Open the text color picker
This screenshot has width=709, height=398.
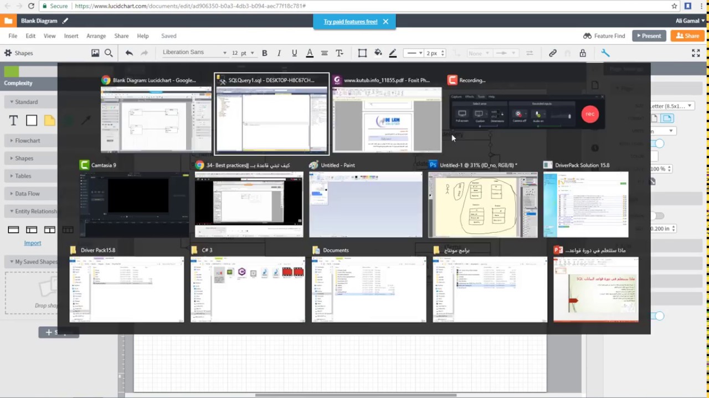tap(310, 53)
